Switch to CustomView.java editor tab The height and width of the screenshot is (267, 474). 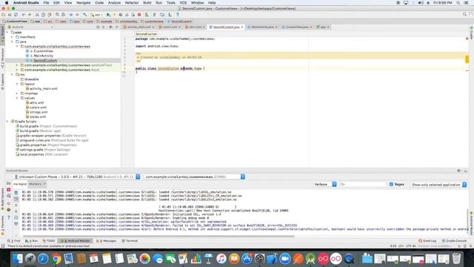[x=297, y=27]
